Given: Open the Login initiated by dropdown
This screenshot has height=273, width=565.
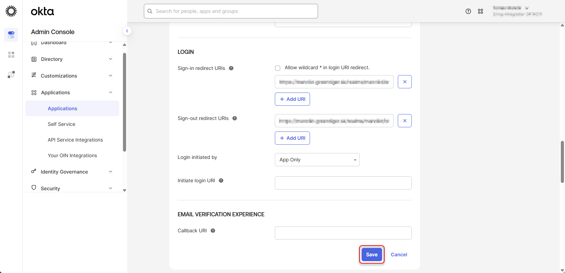Looking at the screenshot, I should pos(317,160).
